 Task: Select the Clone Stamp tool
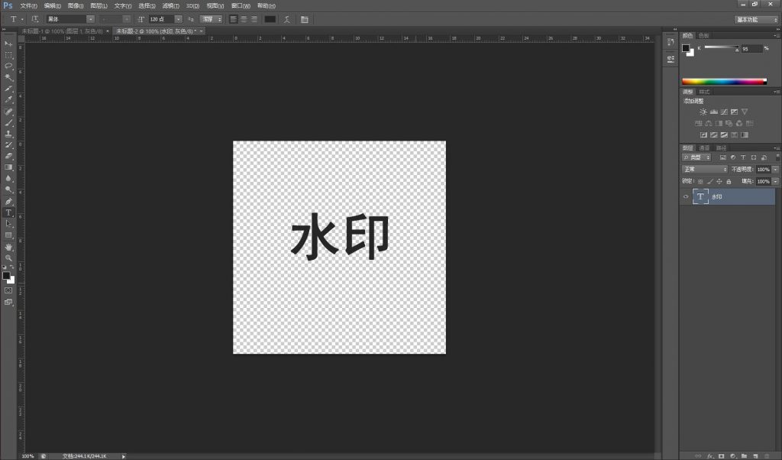click(8, 134)
